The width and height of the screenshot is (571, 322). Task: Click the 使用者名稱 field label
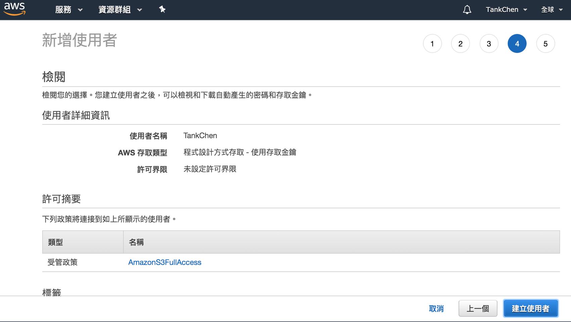tap(148, 136)
